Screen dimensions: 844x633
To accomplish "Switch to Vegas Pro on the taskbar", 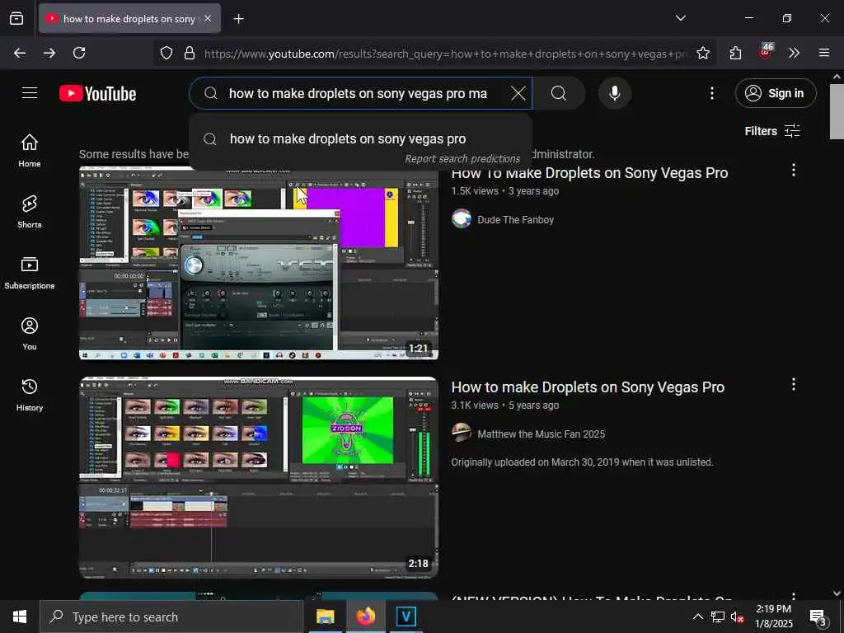I will (406, 617).
